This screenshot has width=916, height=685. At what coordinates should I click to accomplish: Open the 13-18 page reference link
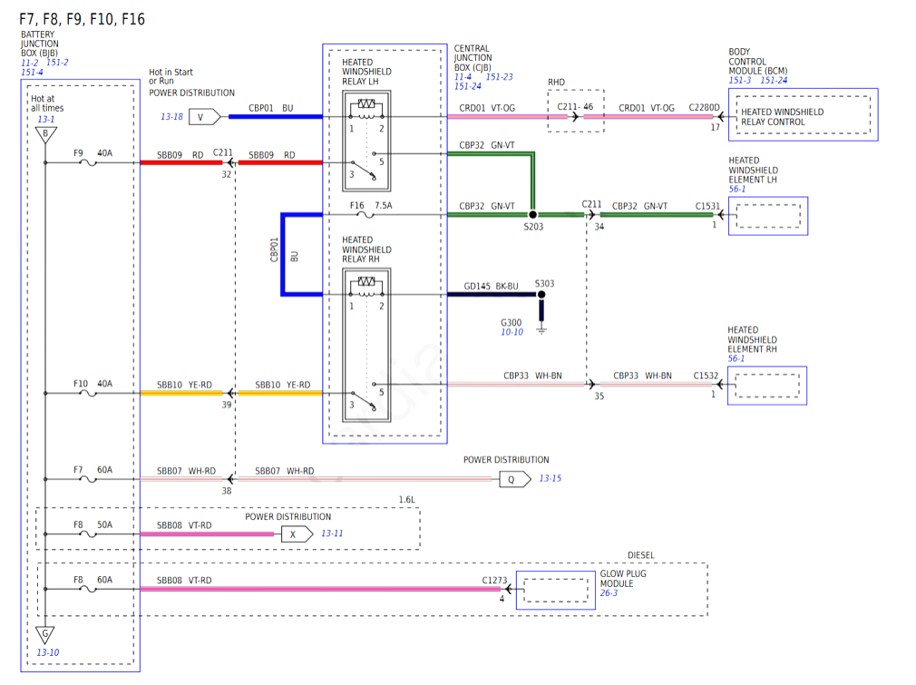coord(171,117)
